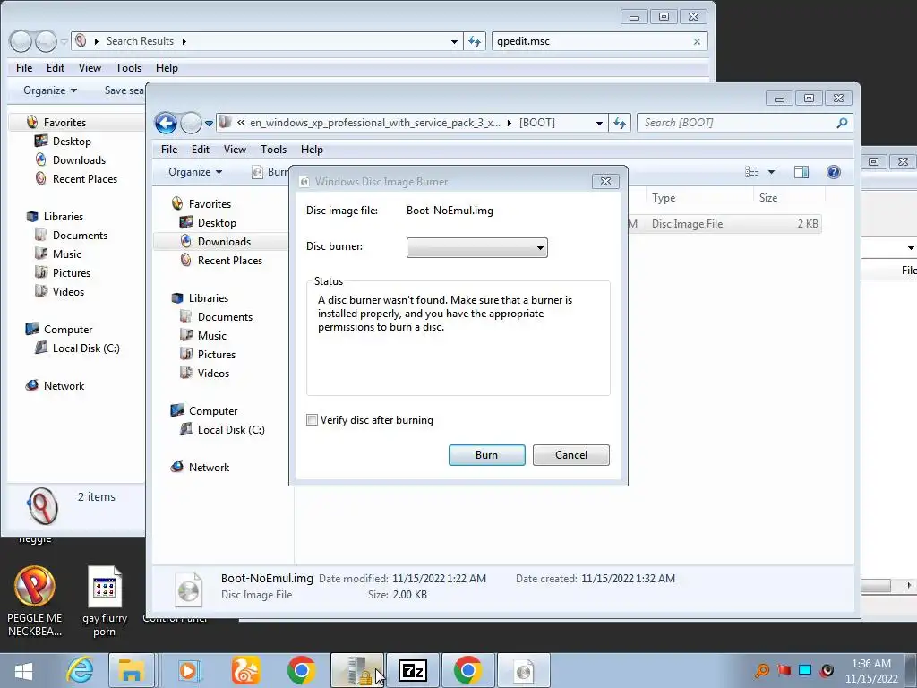Open Tools menu in [BOOT] window
917x688 pixels.
[x=273, y=150]
